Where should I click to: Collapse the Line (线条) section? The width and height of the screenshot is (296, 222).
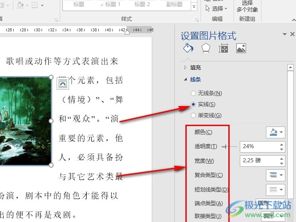pos(185,80)
